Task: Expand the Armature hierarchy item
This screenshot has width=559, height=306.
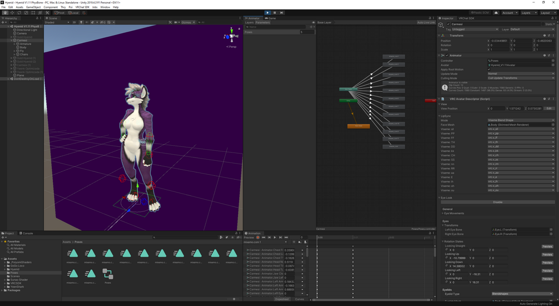Action: (x=14, y=44)
